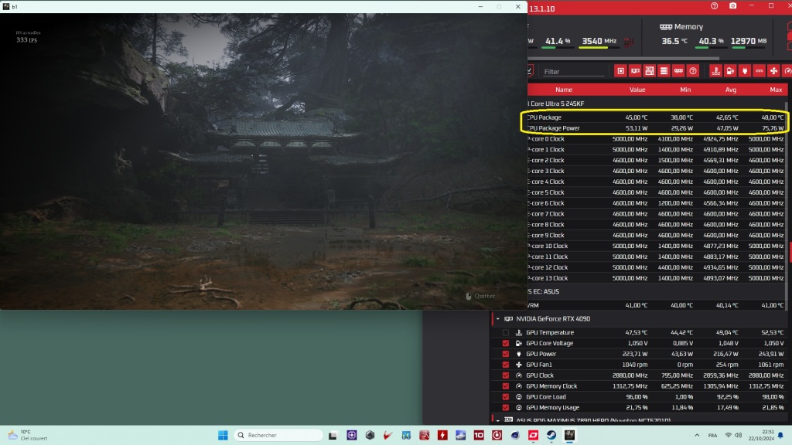Screen dimensions: 792x445
Task: Click the load icon on GPU Core Load row
Action: 519,396
